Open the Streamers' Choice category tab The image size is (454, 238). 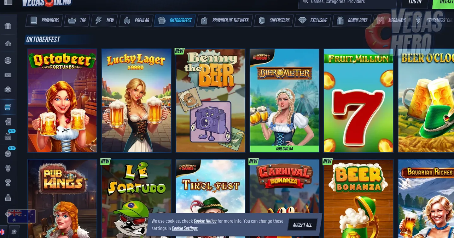434,20
